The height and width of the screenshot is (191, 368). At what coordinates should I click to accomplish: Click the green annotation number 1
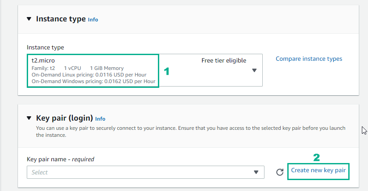click(166, 72)
